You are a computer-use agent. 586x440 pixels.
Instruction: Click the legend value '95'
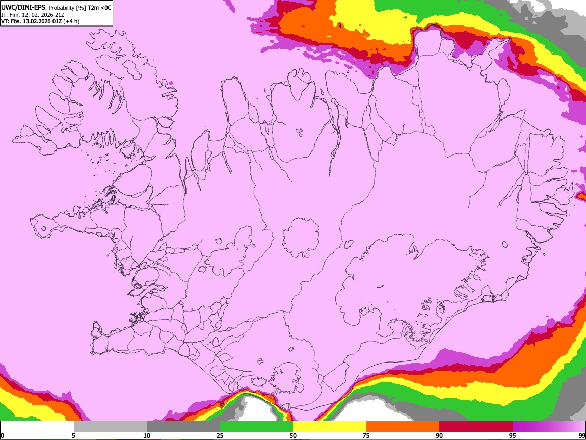[512, 435]
